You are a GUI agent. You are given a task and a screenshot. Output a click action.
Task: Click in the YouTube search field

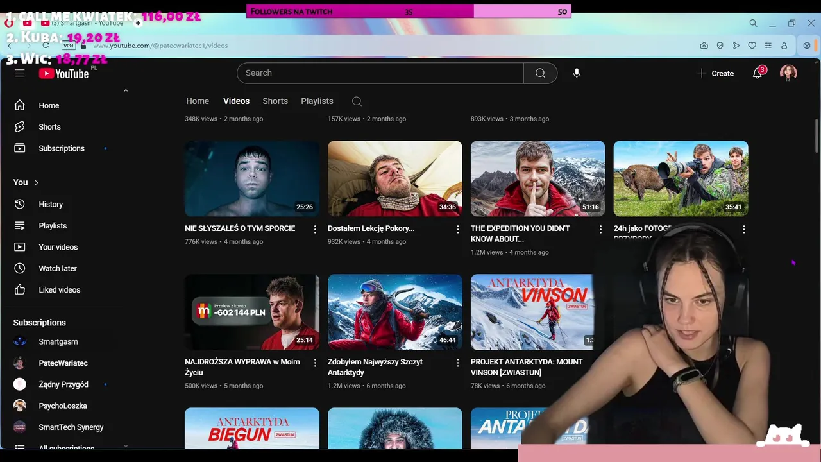pos(380,73)
